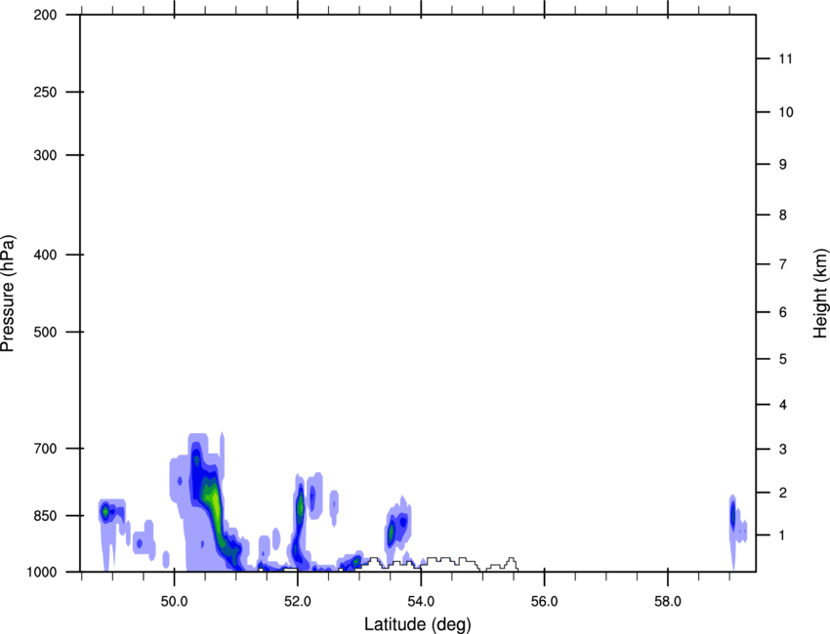Click the 1 km height label
This screenshot has height=634, width=830.
(x=782, y=535)
